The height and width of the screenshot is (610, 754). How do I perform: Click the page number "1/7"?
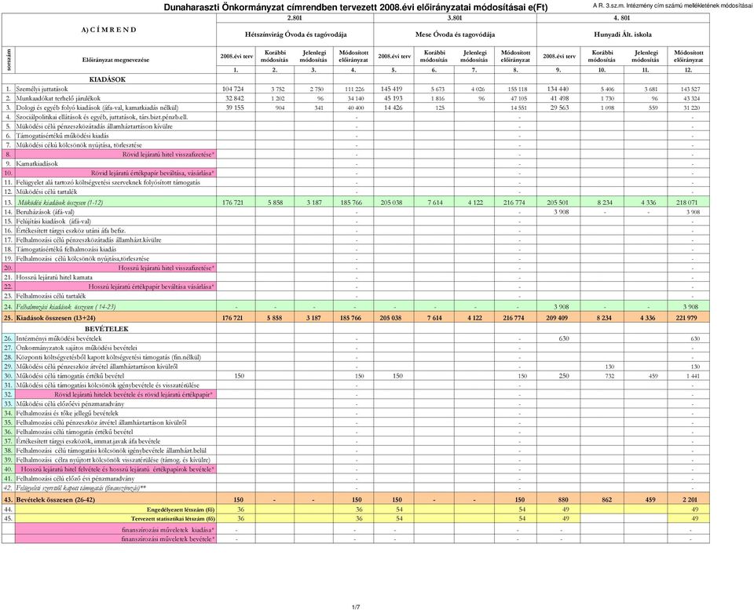coord(356,607)
